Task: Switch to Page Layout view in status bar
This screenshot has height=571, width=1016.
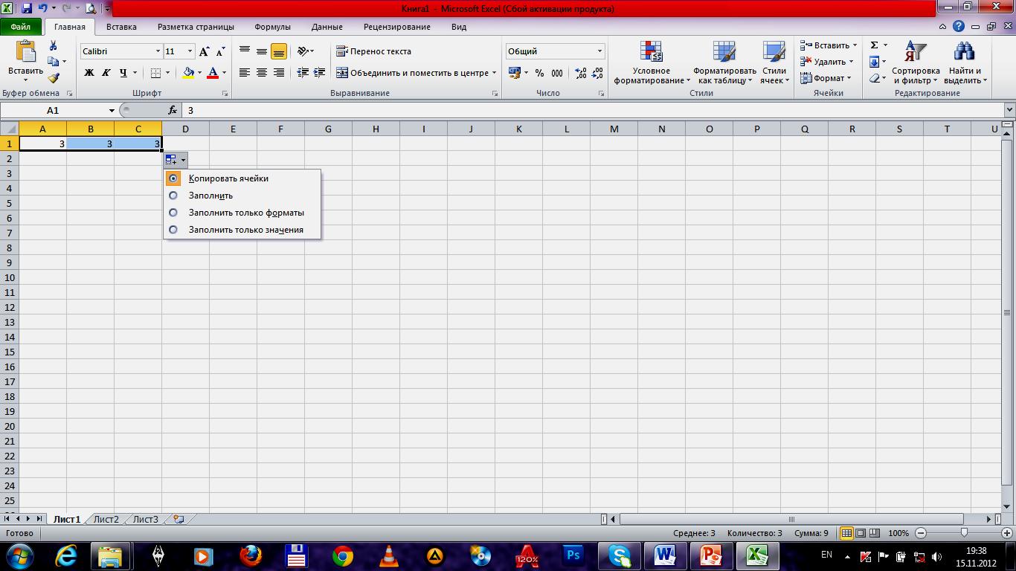Action: click(x=861, y=533)
